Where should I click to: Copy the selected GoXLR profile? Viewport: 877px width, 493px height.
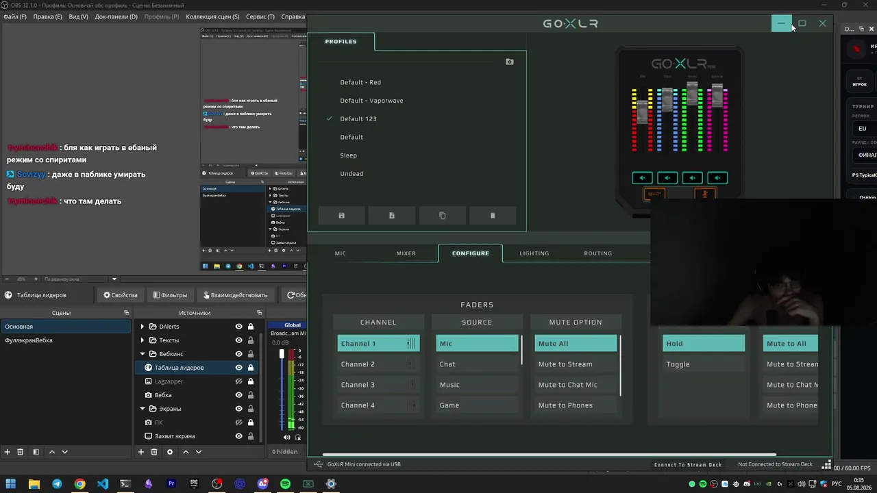click(442, 216)
